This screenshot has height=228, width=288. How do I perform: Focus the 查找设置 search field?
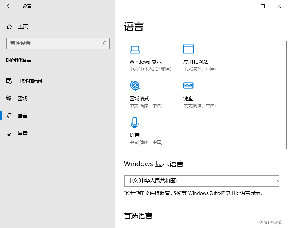click(x=58, y=44)
